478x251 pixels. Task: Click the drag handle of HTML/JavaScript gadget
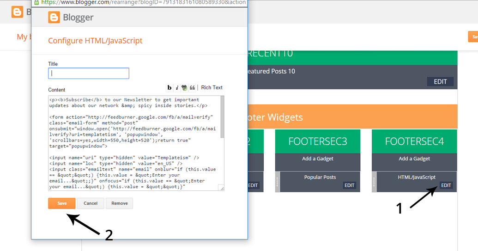[x=374, y=182]
